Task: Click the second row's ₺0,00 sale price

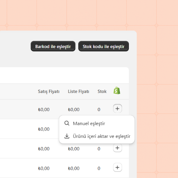Action: coord(44,129)
